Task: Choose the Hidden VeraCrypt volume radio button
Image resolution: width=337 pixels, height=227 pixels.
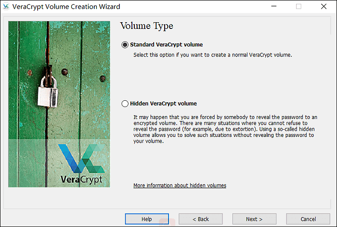Action: click(125, 104)
